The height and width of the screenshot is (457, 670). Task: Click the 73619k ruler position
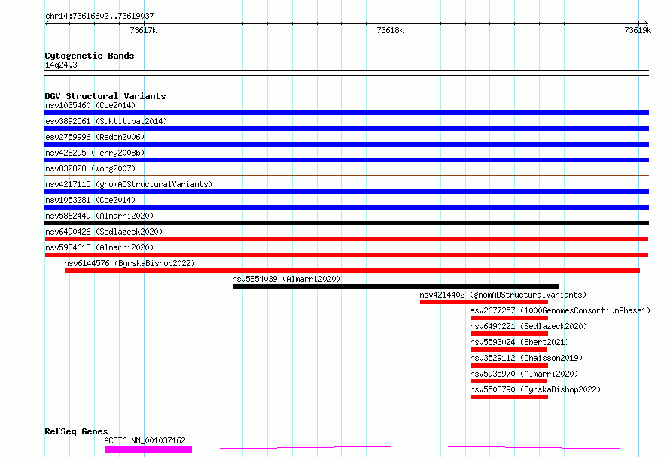tap(638, 30)
